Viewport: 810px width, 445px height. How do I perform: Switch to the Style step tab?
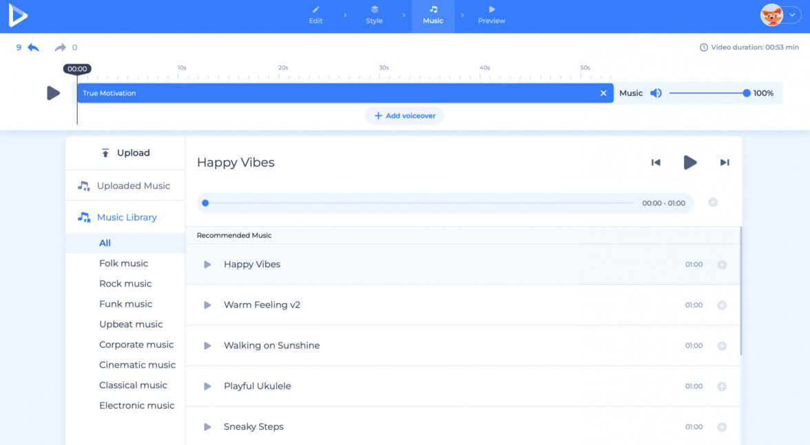374,15
